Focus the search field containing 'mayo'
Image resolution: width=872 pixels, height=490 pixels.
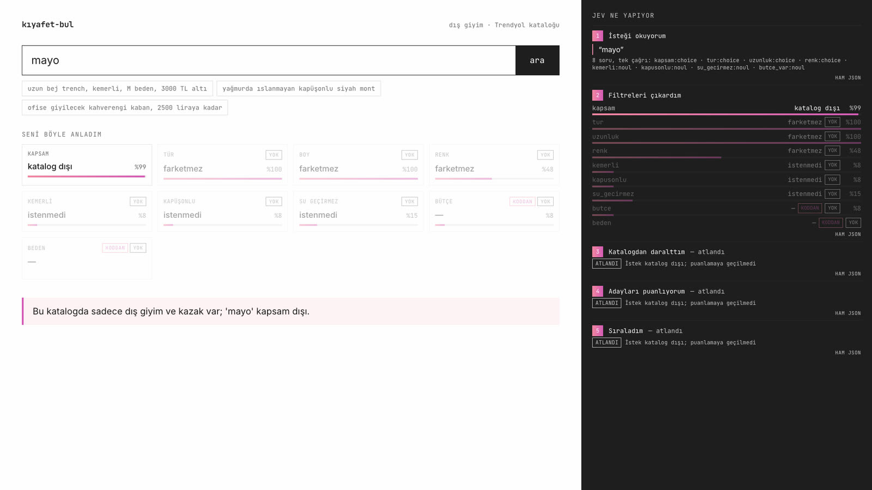[269, 60]
